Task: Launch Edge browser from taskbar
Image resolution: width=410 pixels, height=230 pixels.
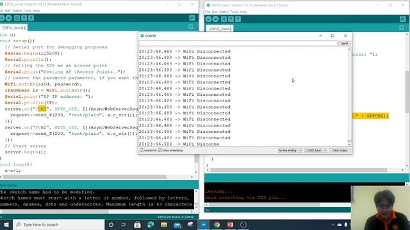Action: click(151, 224)
